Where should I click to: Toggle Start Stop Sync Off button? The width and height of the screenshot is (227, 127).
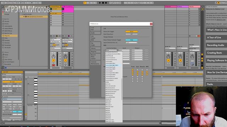[132, 34]
